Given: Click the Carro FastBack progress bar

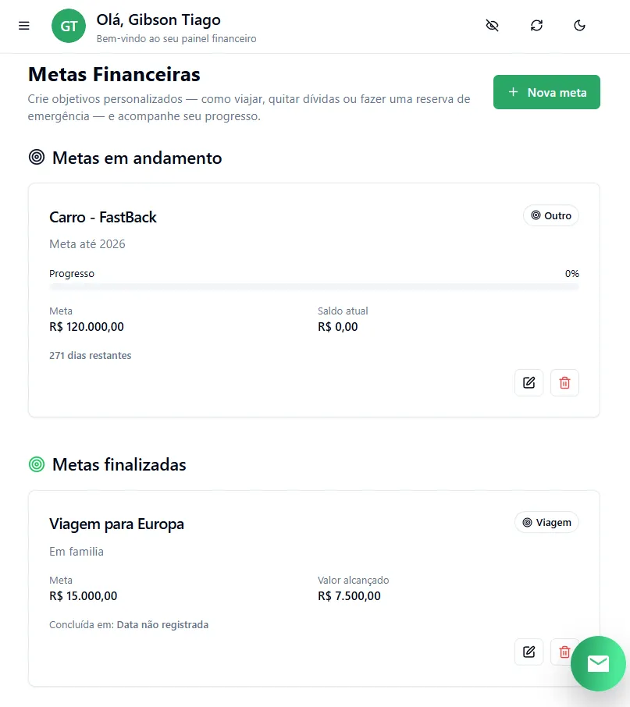Looking at the screenshot, I should point(314,287).
